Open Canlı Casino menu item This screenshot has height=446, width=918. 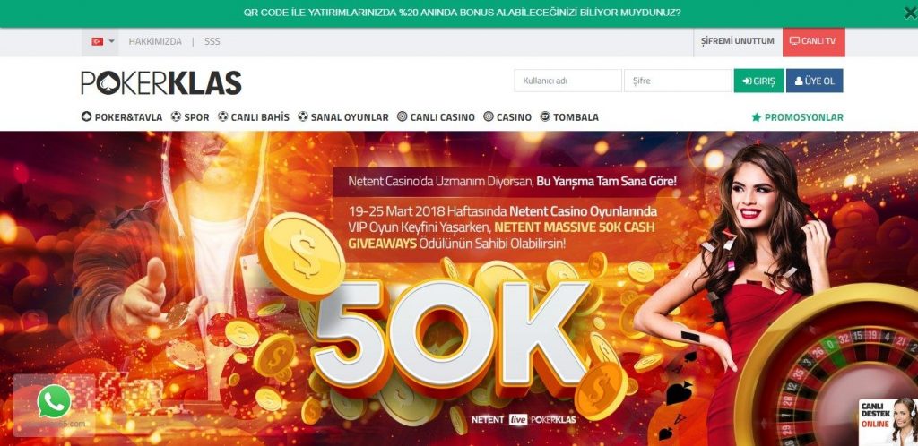(436, 117)
